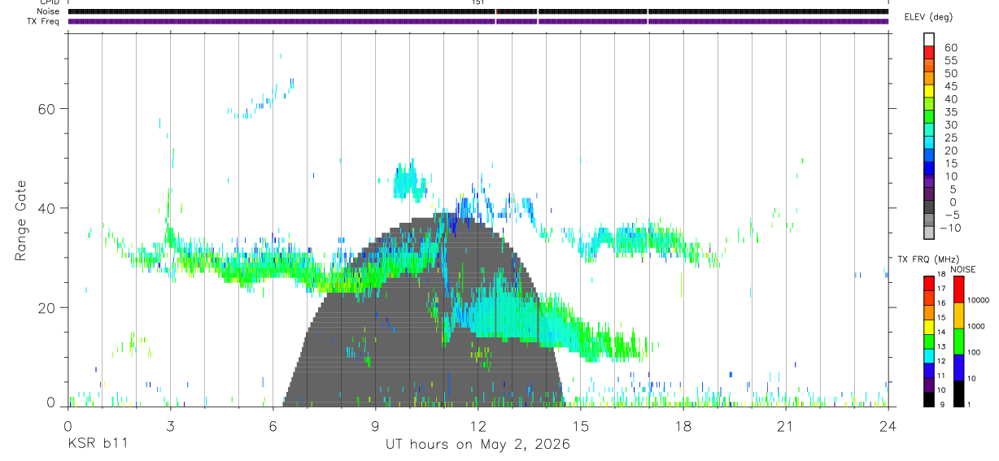This screenshot has width=999, height=461.
Task: Click the 'Noise' row label at top left
Action: 48,11
